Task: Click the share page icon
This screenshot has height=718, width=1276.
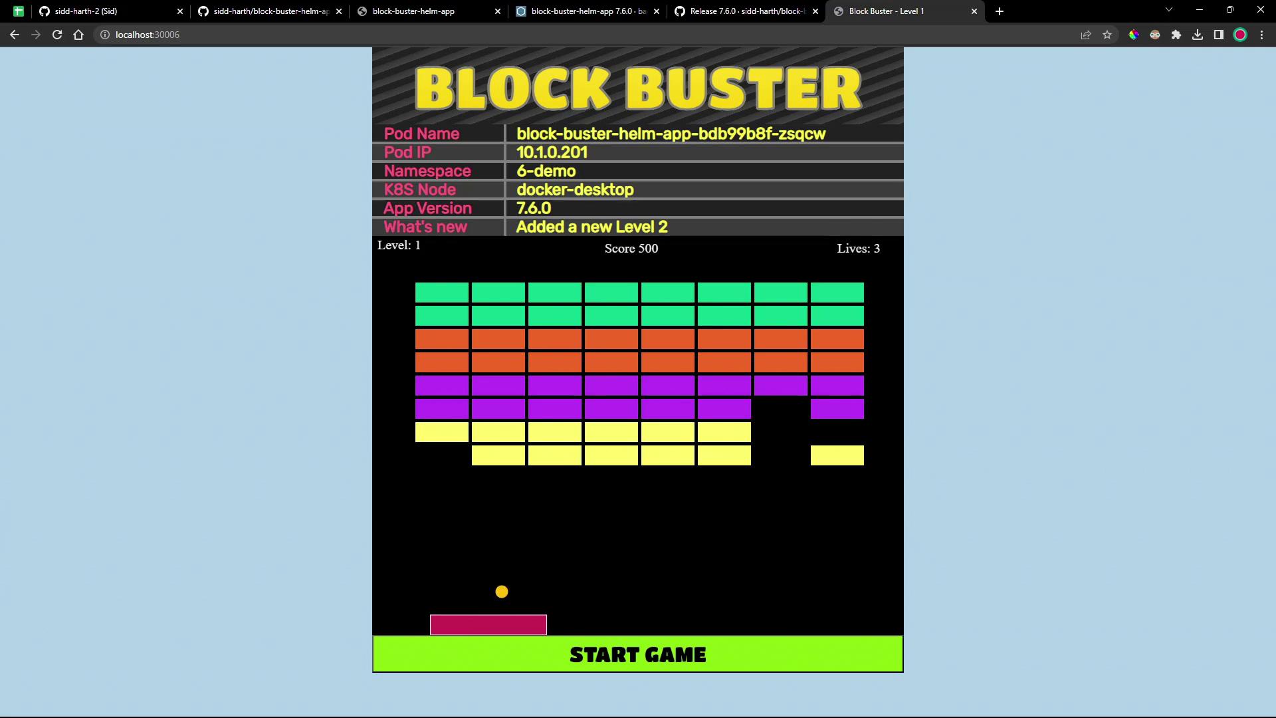Action: pyautogui.click(x=1086, y=35)
